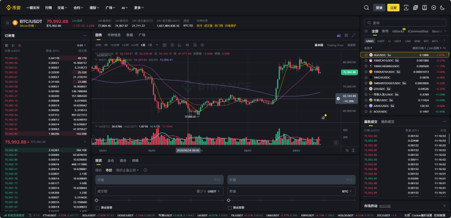This screenshot has height=218, width=451.
Task: Open the 限价止盈止损 order type dropdown
Action: click(x=127, y=170)
